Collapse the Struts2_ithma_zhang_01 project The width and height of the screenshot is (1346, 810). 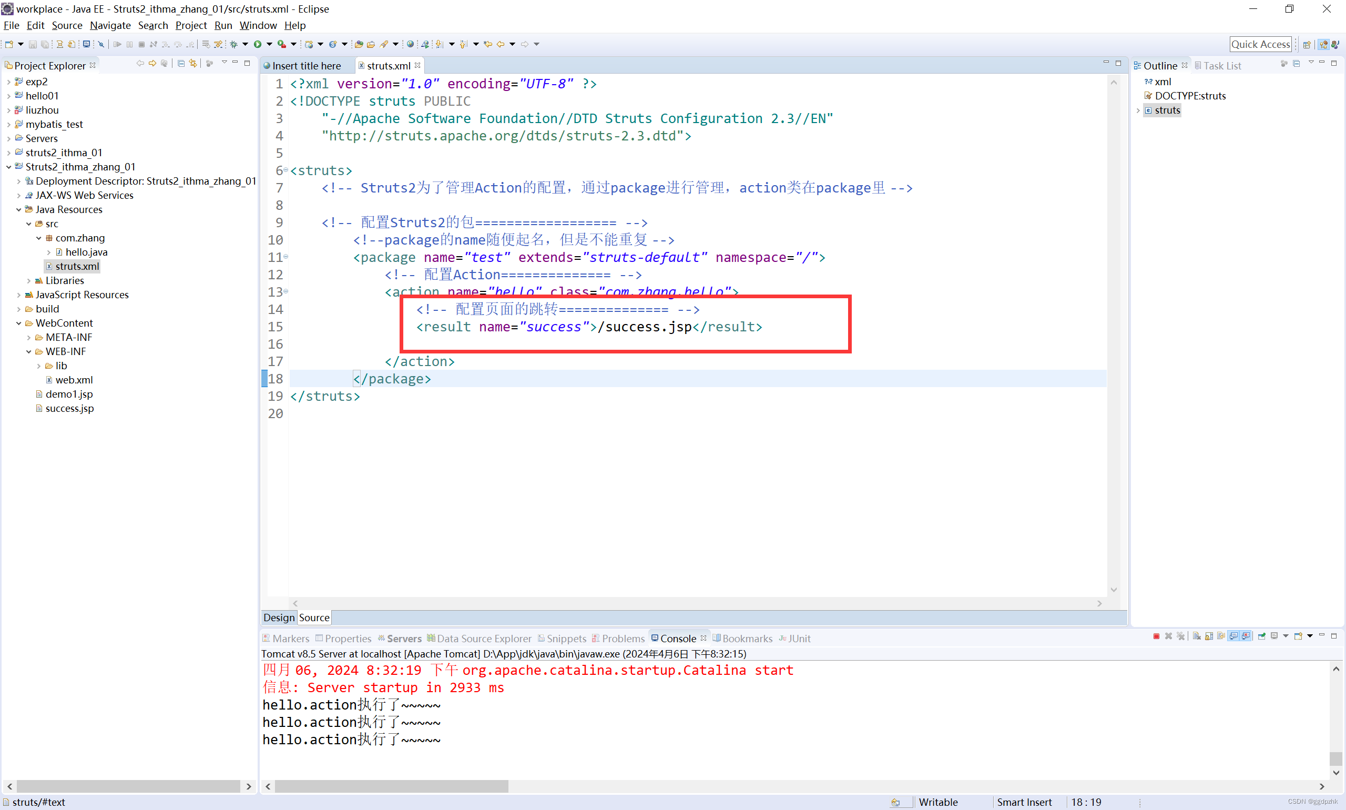[x=9, y=167]
